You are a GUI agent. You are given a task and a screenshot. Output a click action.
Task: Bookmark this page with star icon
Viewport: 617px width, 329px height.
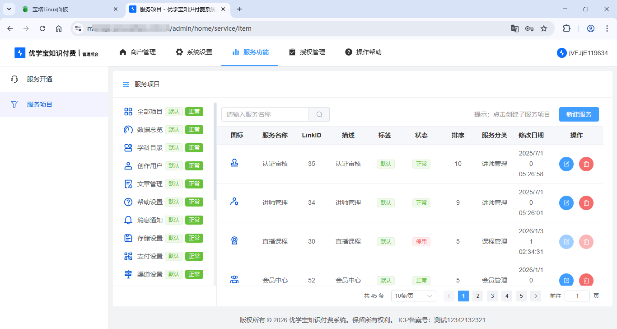(544, 28)
